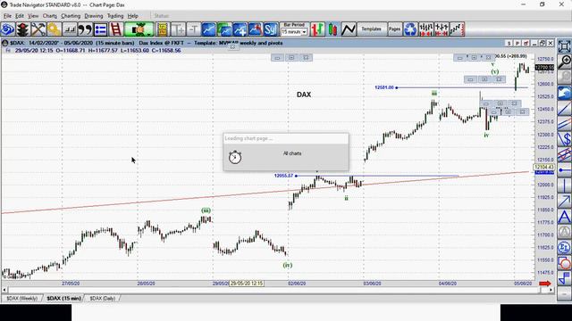Click the horizontal scrollbar left arrow
Image resolution: width=572 pixels, height=321 pixels.
coord(4,290)
